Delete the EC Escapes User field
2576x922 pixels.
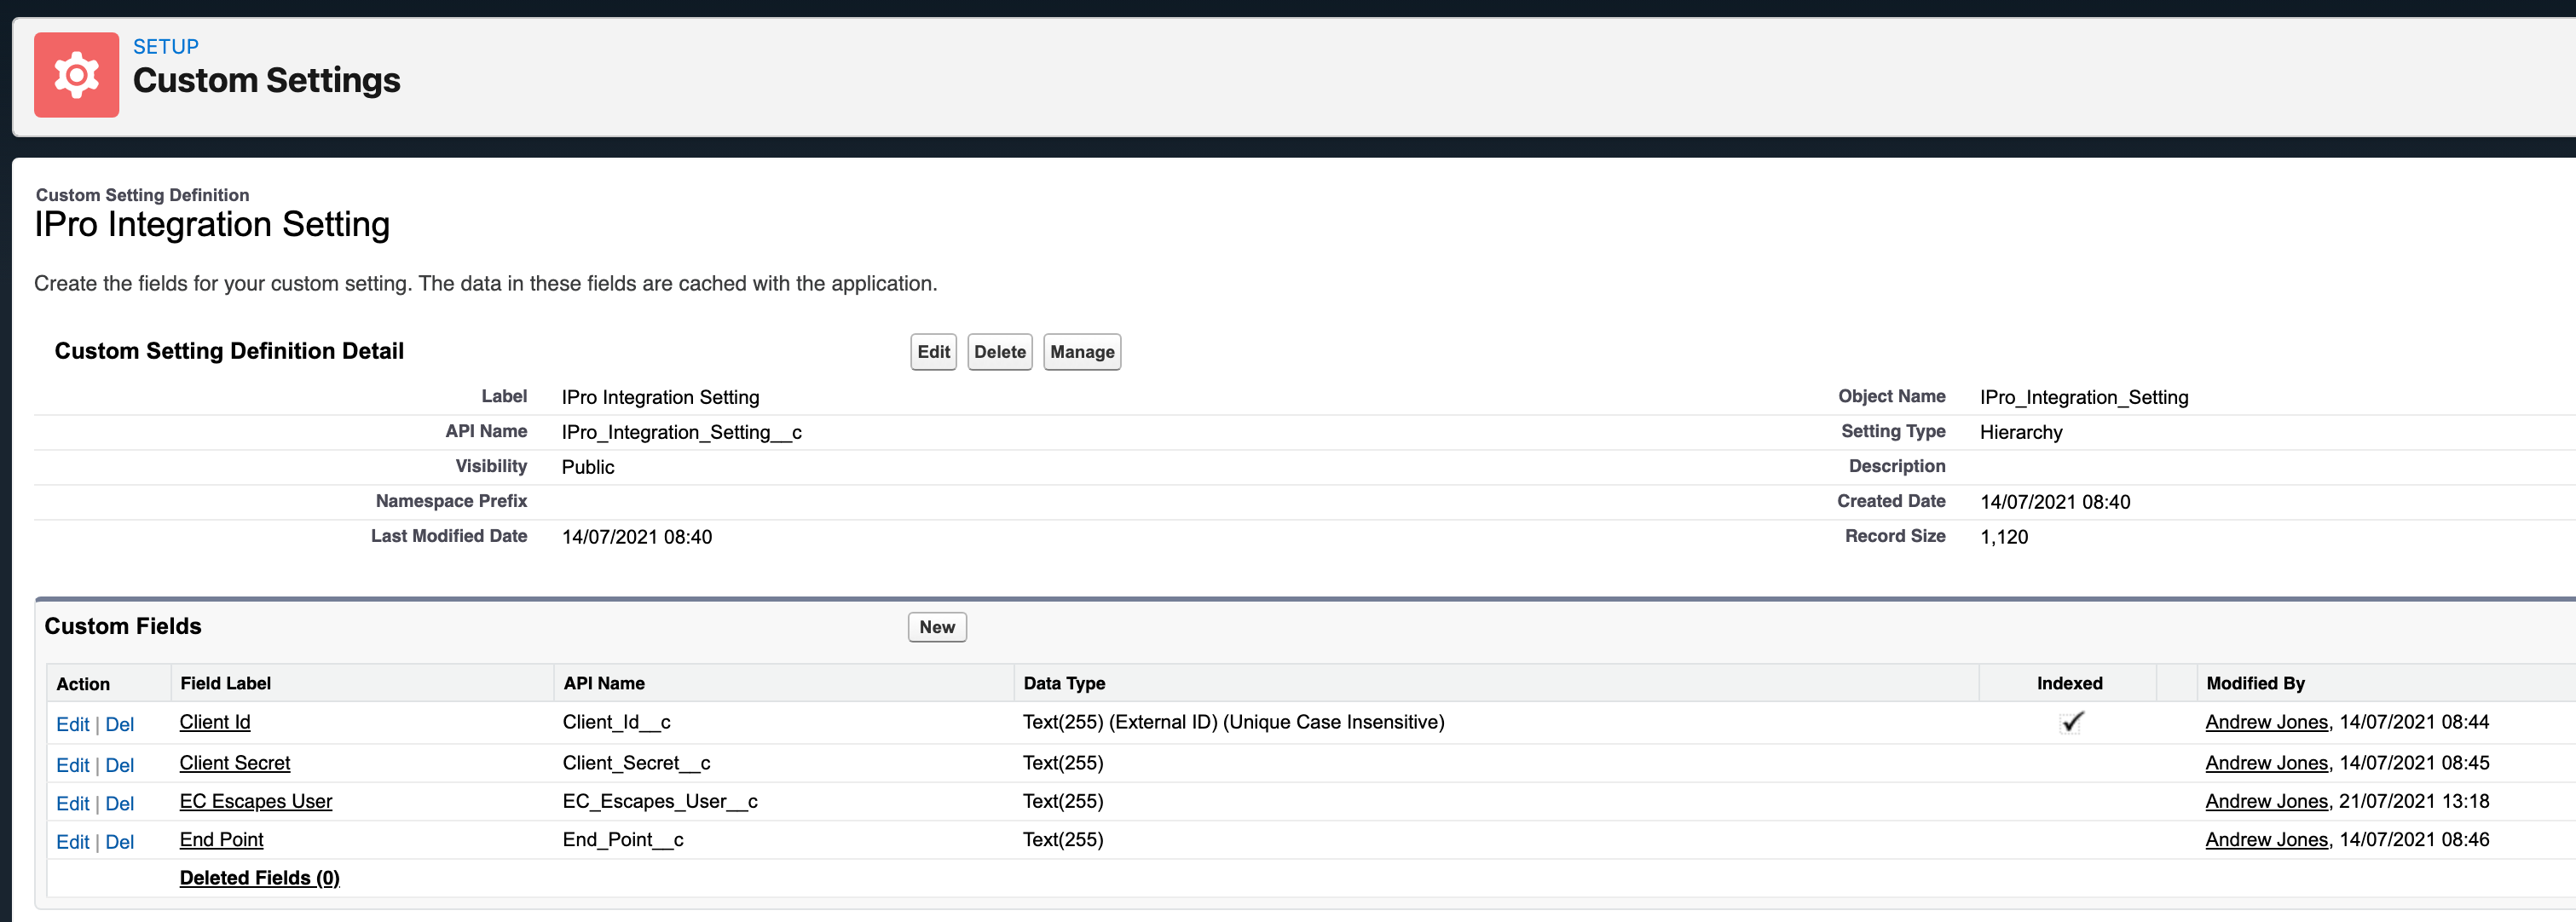(119, 803)
